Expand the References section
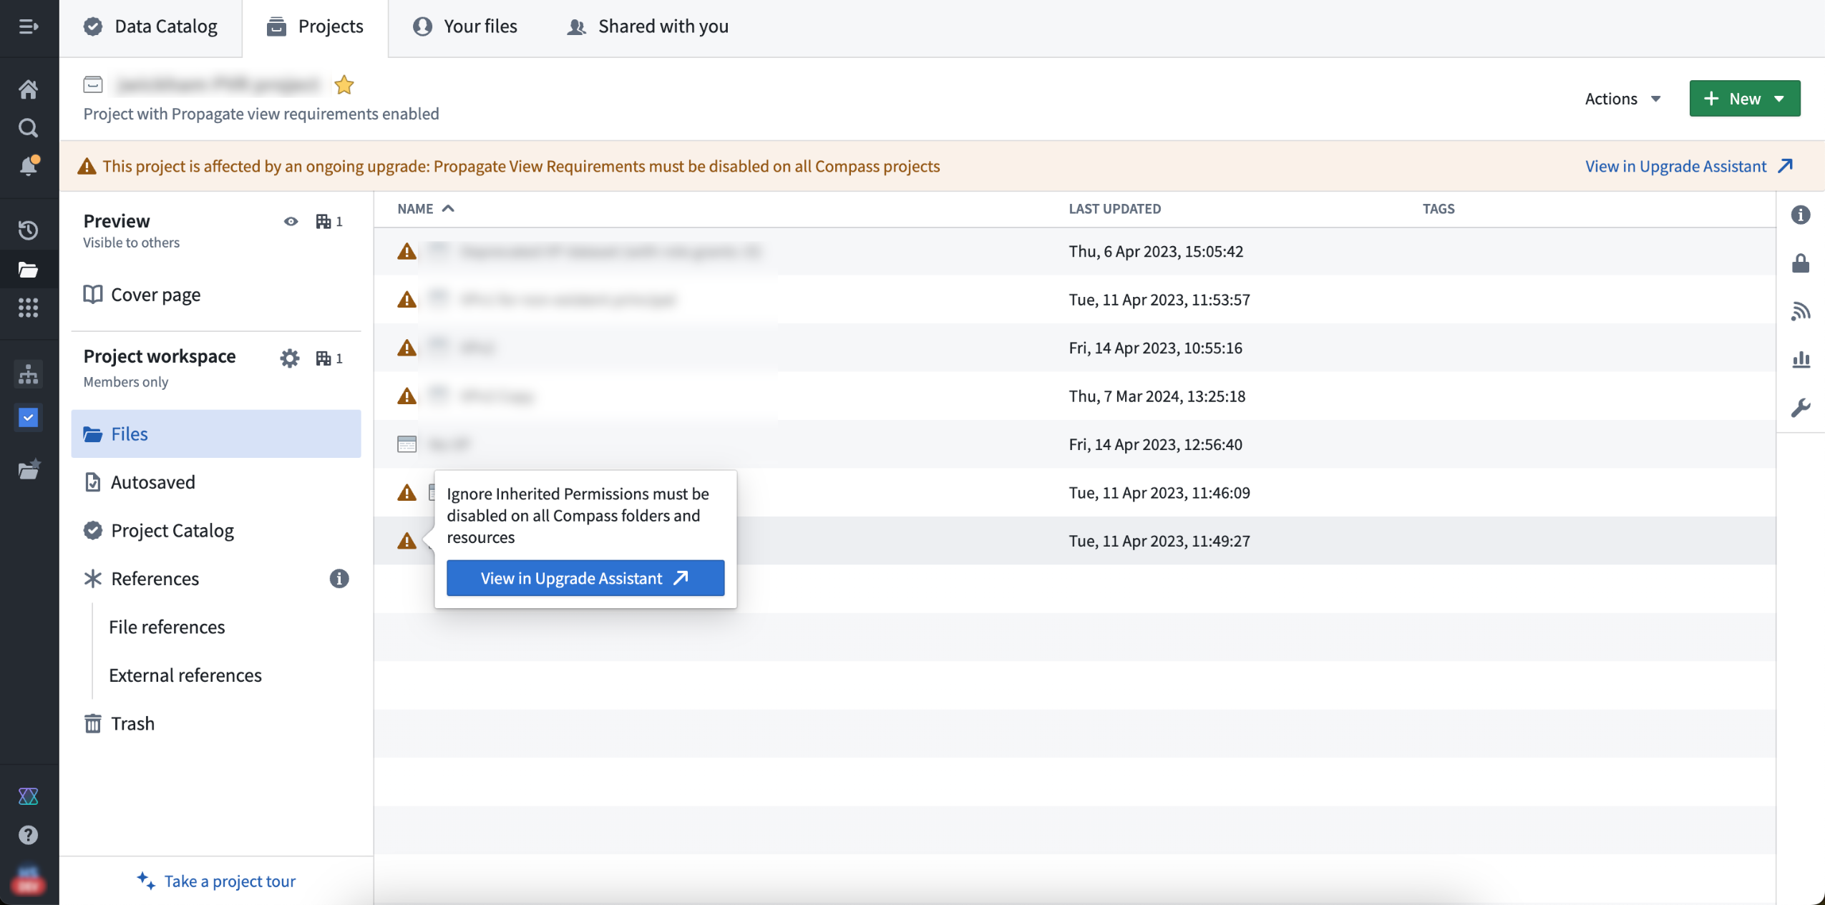1825x905 pixels. click(154, 578)
